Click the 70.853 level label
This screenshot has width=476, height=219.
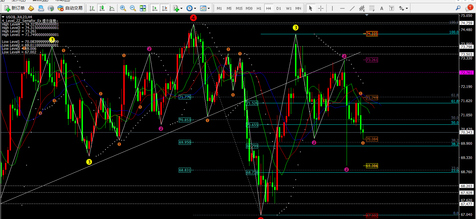tap(185, 120)
